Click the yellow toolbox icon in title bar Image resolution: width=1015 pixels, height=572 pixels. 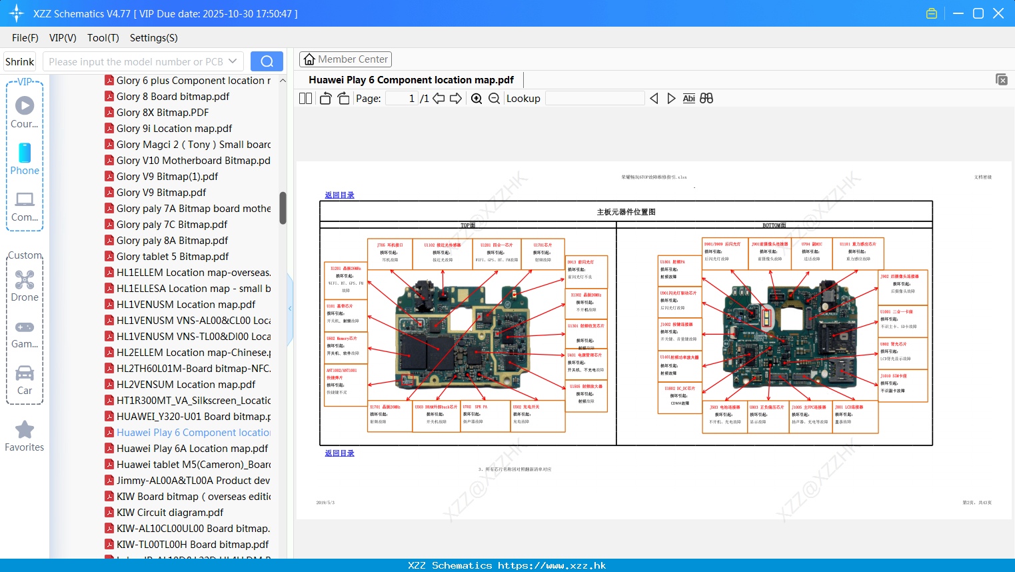pyautogui.click(x=932, y=13)
